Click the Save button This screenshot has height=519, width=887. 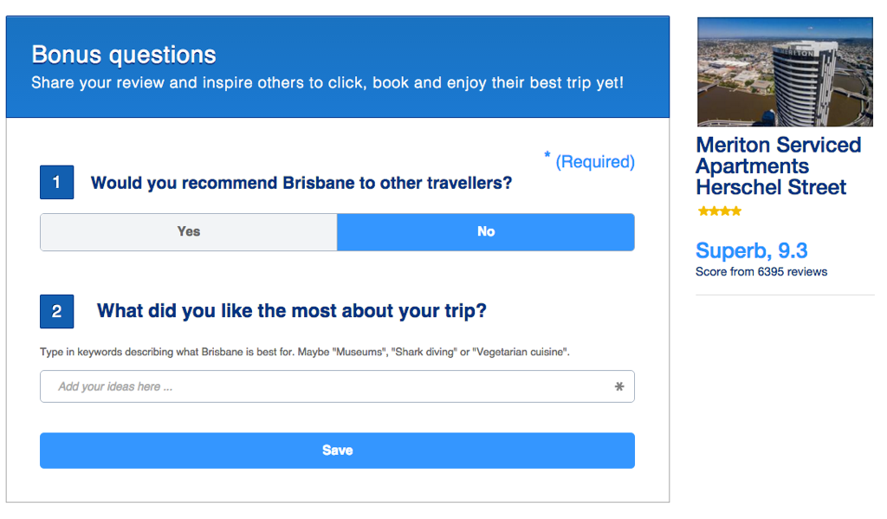click(337, 451)
